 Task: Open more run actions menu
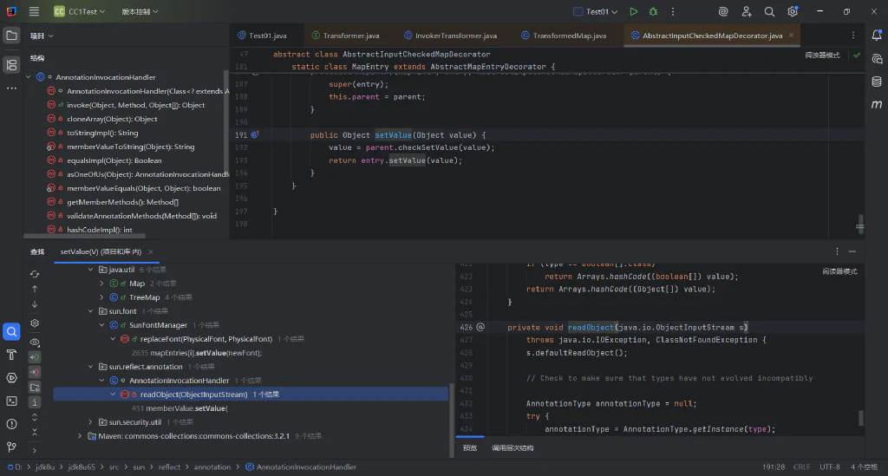click(x=673, y=11)
